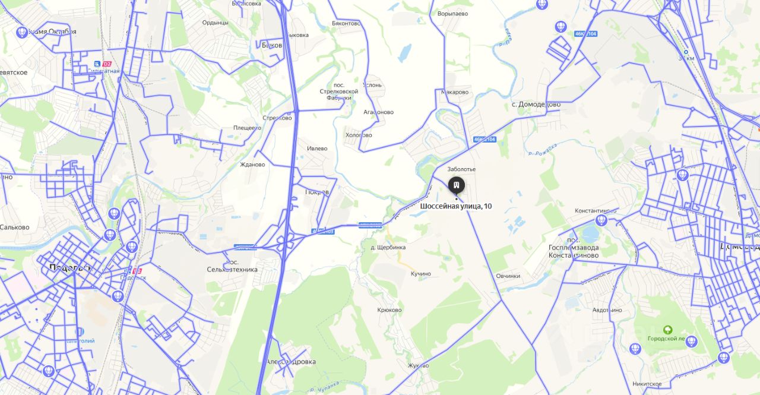Click the Заболотье place label

click(461, 169)
